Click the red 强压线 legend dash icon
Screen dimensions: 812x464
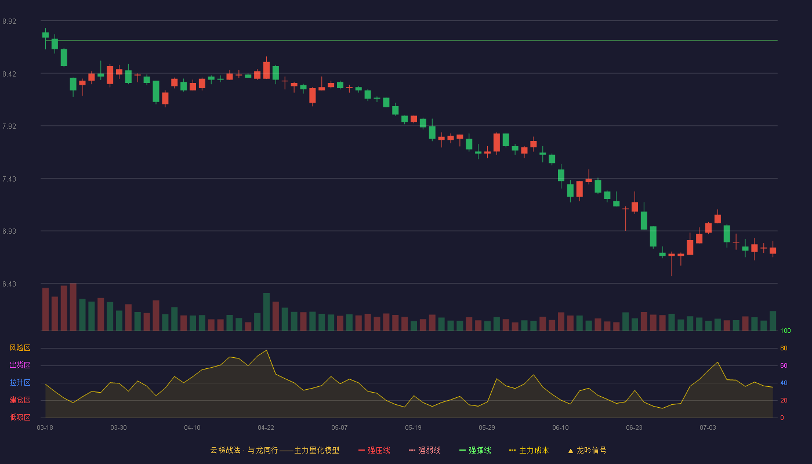pyautogui.click(x=362, y=450)
